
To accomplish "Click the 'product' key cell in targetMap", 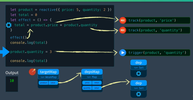I will pyautogui.click(x=43, y=83).
